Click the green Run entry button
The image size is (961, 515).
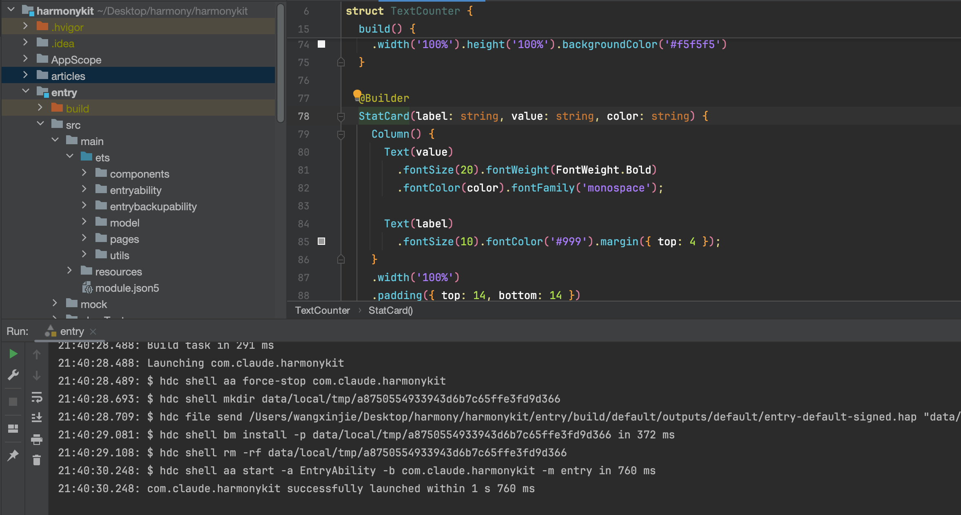(13, 354)
